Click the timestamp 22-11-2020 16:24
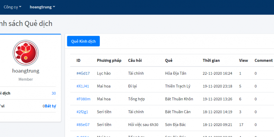Image resolution: width=274 pixels, height=137 pixels. pyautogui.click(x=217, y=73)
